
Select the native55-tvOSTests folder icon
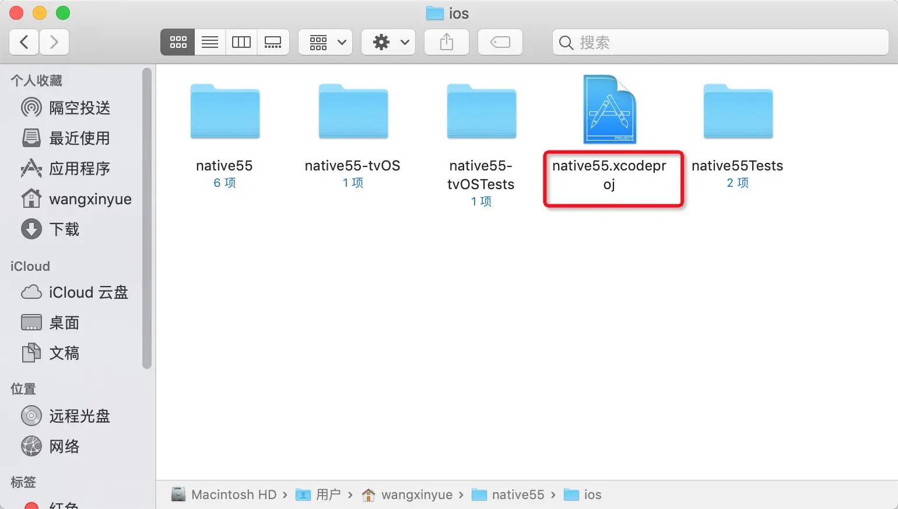(481, 111)
